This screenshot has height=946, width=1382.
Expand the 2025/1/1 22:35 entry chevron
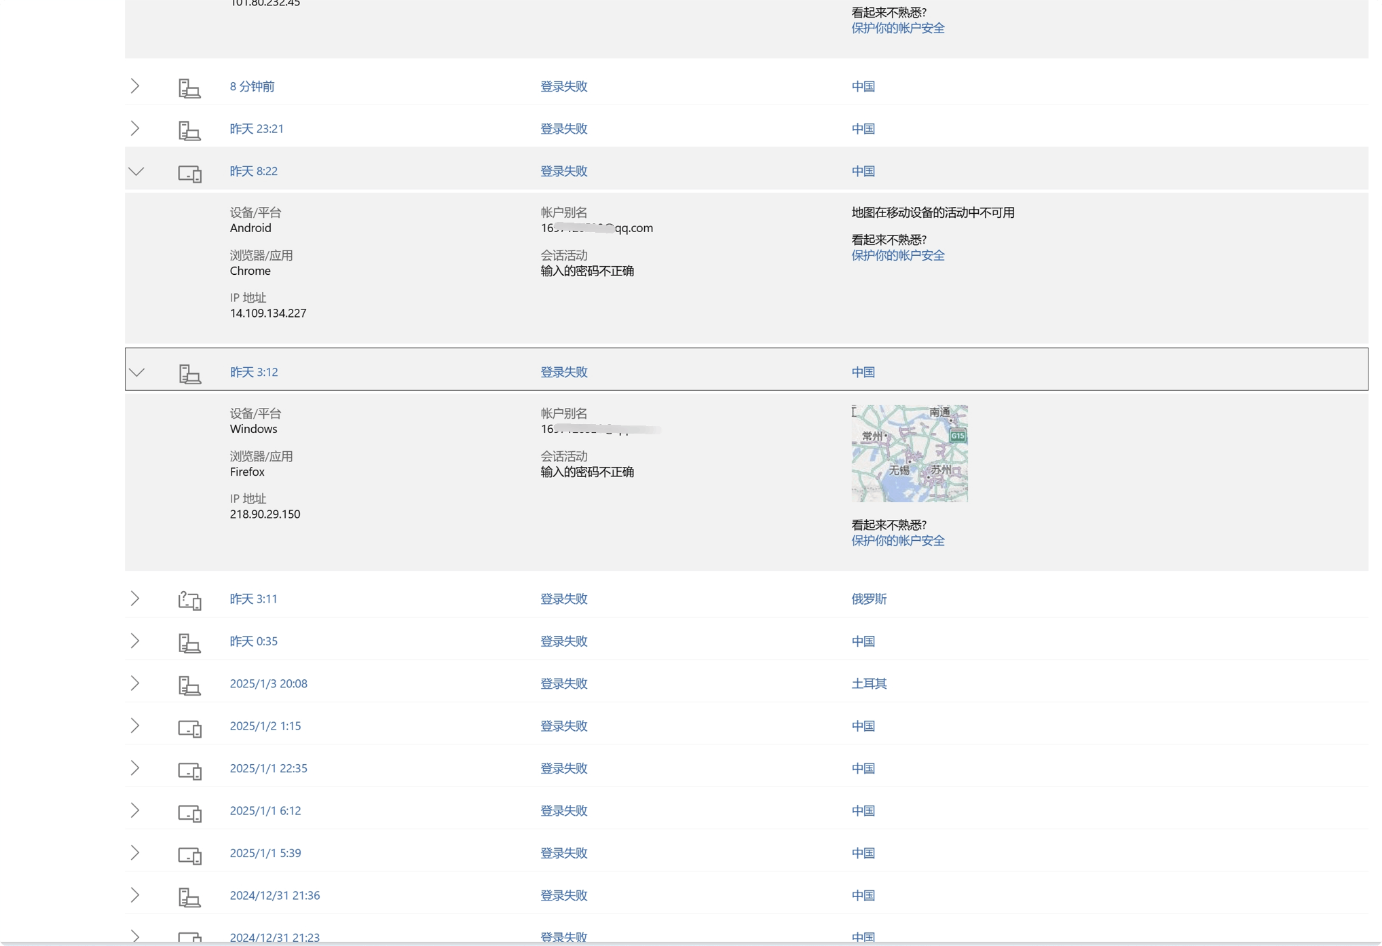point(135,768)
